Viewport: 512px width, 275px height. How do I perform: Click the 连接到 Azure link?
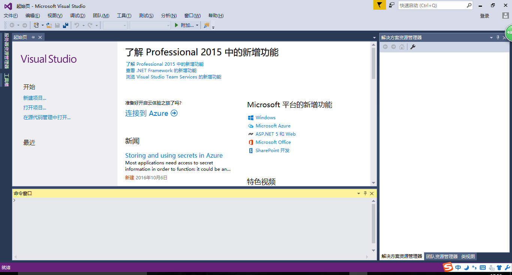click(x=151, y=113)
